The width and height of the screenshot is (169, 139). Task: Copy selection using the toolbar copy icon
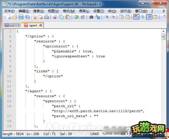click(x=62, y=17)
